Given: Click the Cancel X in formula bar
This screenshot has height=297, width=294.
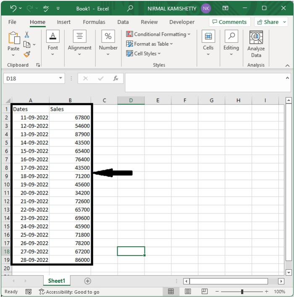Looking at the screenshot, I should click(86, 78).
